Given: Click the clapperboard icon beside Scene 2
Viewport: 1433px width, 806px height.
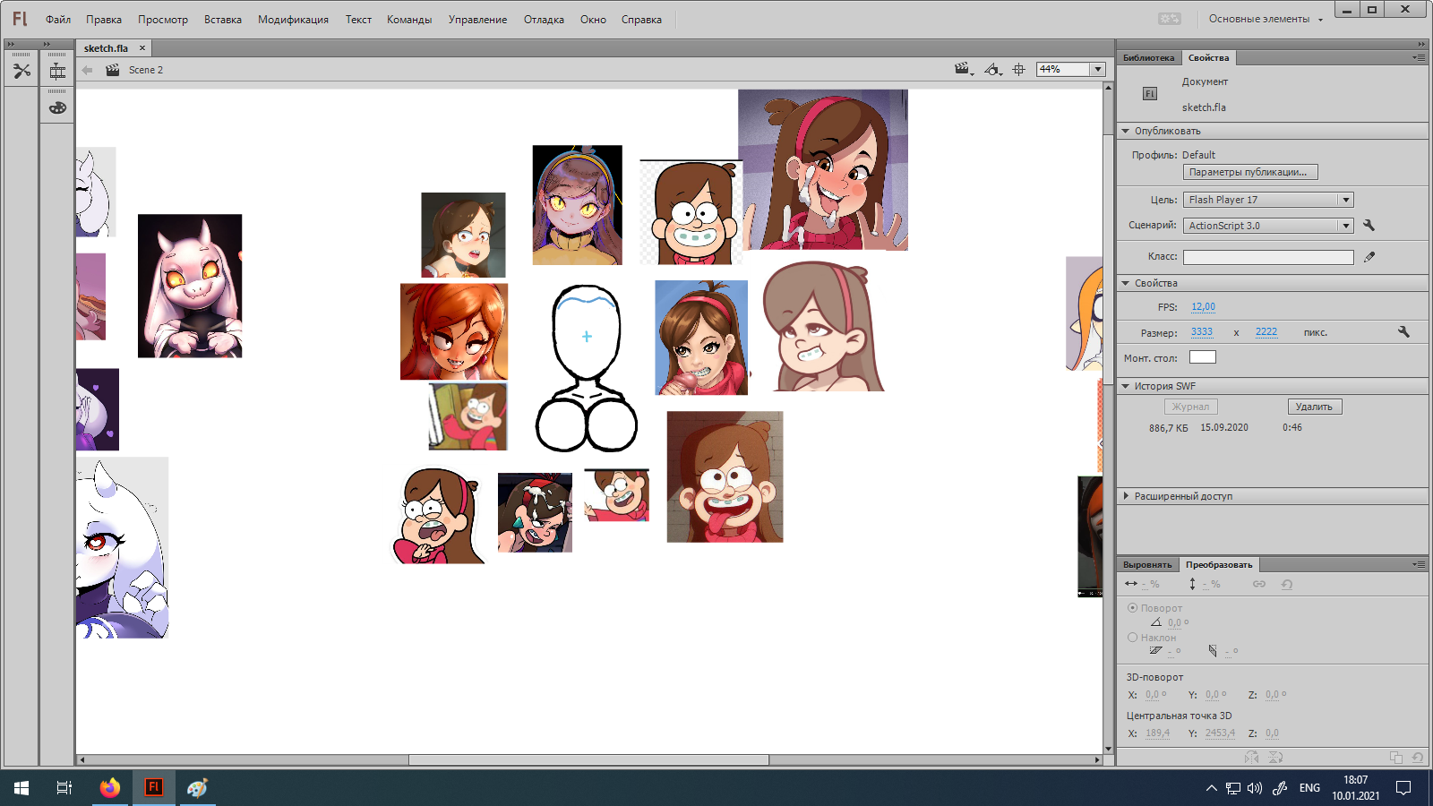Looking at the screenshot, I should (113, 70).
